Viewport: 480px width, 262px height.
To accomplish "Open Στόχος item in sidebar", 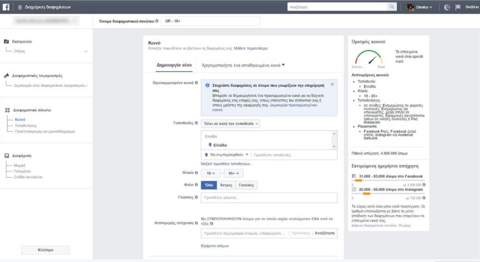I will tap(19, 51).
